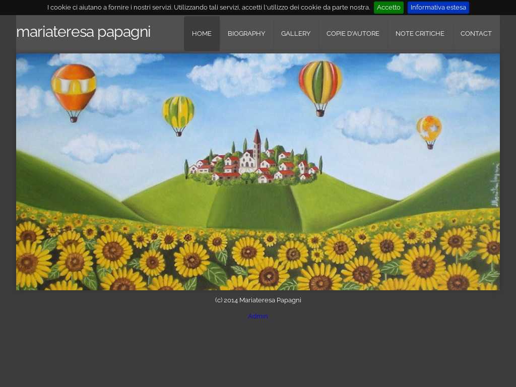Click the cookie notice message text
This screenshot has width=516, height=387.
(209, 7)
